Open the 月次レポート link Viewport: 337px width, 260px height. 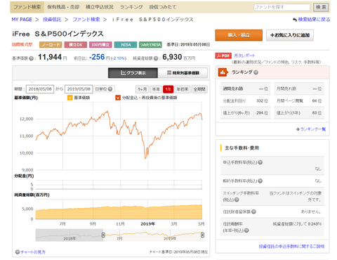[244, 56]
